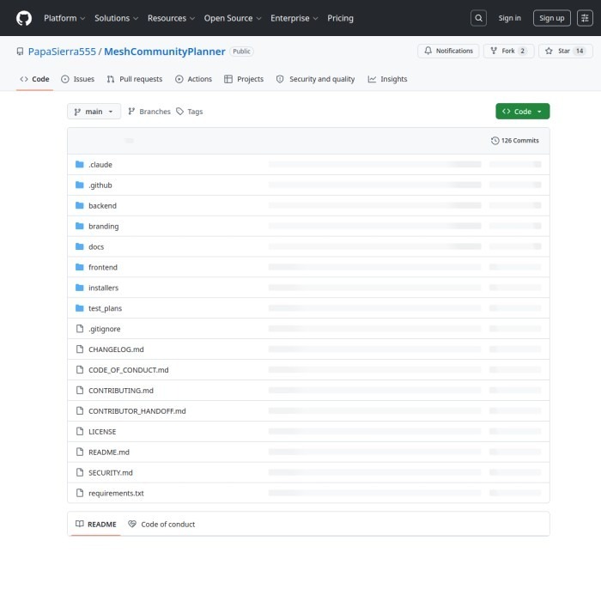The image size is (601, 601).
Task: Click the installers folder icon
Action: 79,288
